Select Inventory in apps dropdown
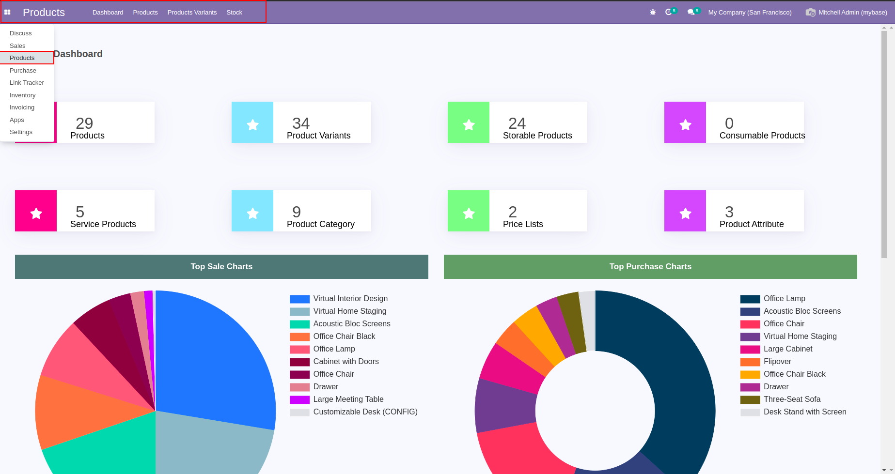895x474 pixels. (x=27, y=95)
